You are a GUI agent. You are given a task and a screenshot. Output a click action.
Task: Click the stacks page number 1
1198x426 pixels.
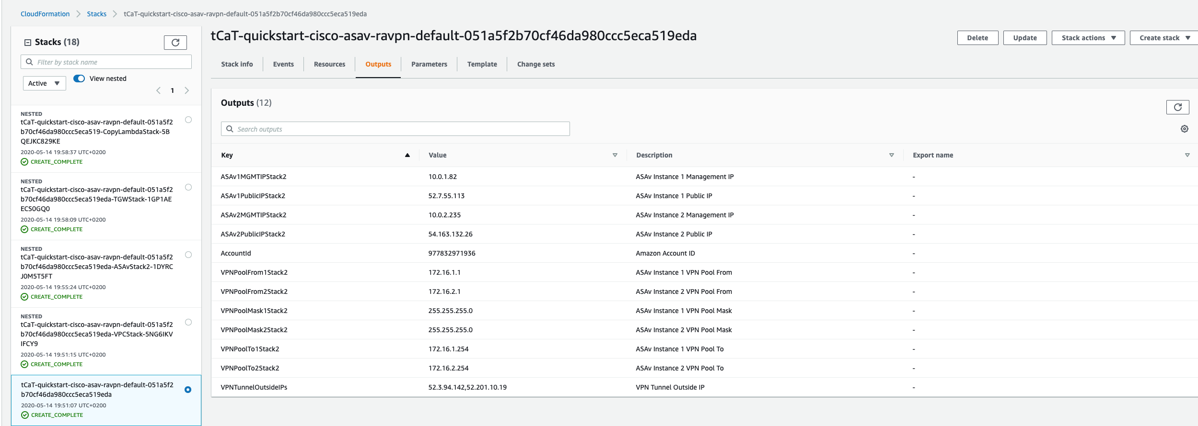[172, 90]
